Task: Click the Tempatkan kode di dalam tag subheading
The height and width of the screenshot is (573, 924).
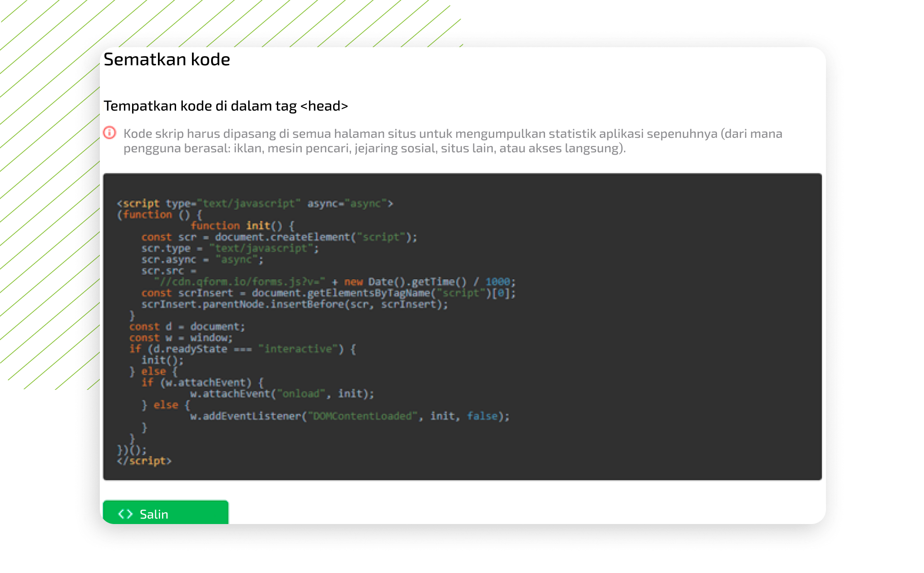Action: pyautogui.click(x=226, y=106)
